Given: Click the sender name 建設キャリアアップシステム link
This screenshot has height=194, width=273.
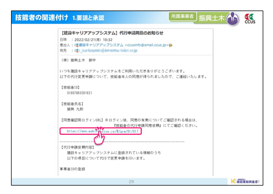Looking at the screenshot, I should (101, 45).
